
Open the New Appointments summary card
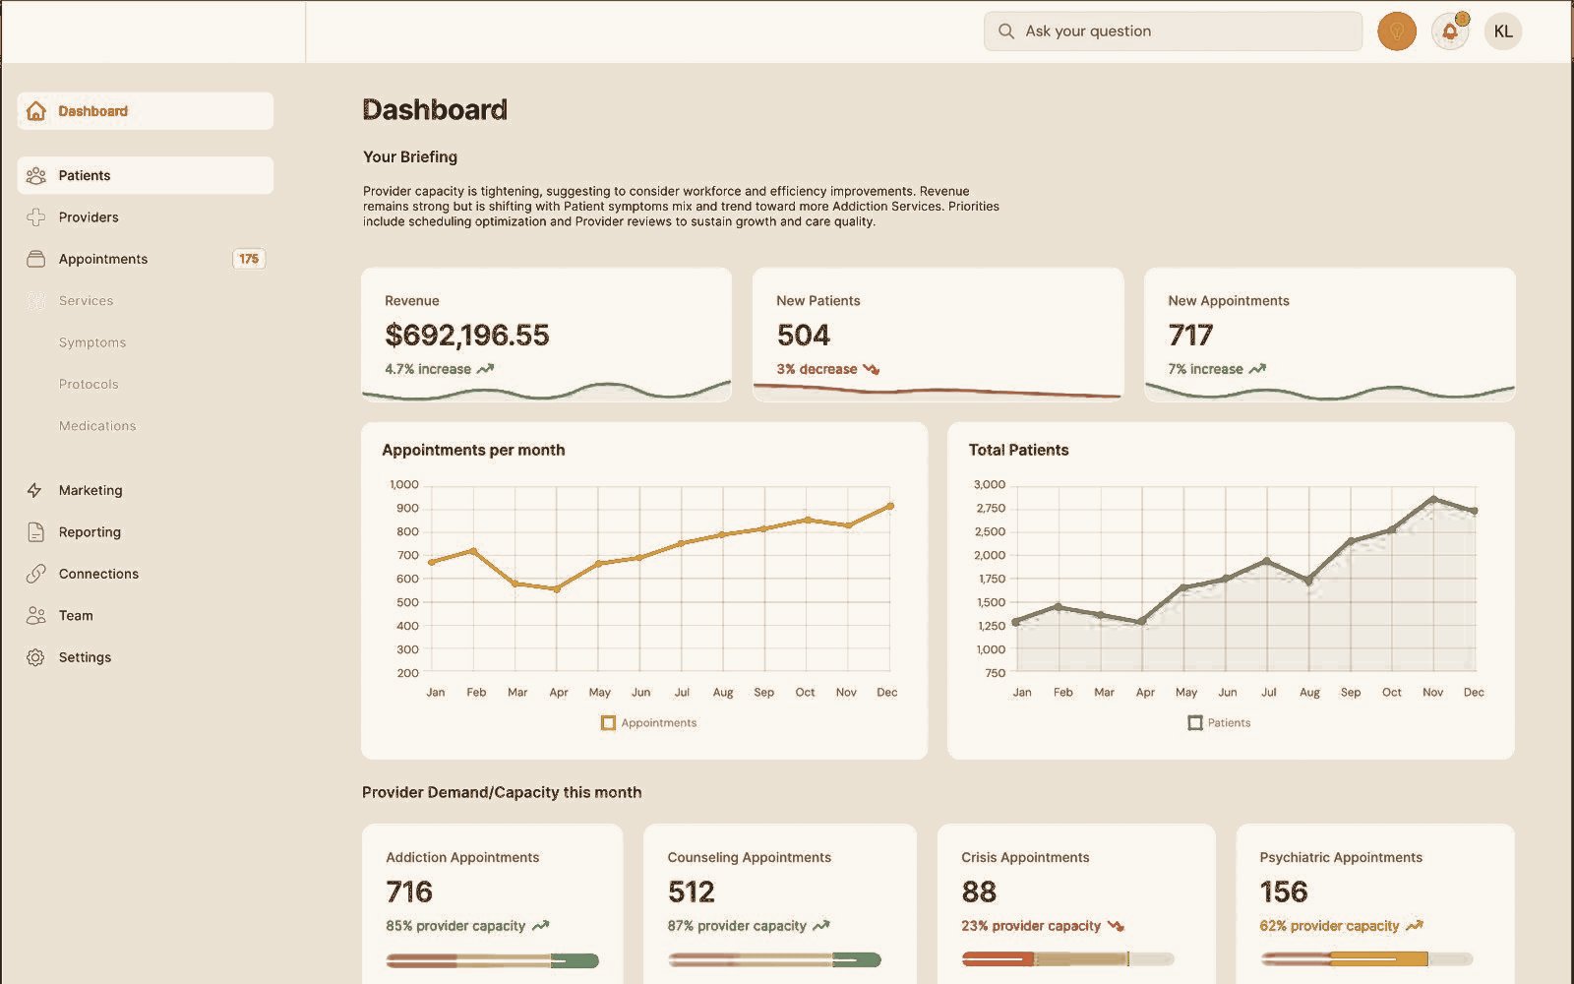point(1330,335)
